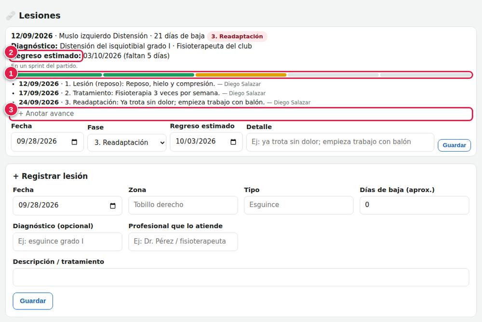This screenshot has height=322, width=482.
Task: Click into the Zona field
Action: 183,205
